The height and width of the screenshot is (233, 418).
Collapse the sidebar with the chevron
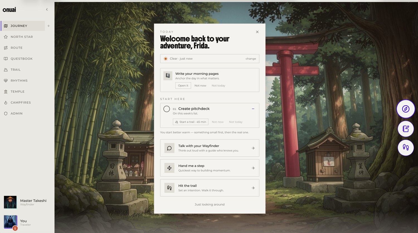[x=47, y=9]
